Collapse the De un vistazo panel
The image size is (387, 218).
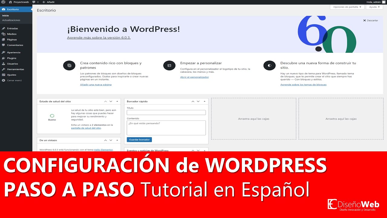117,140
